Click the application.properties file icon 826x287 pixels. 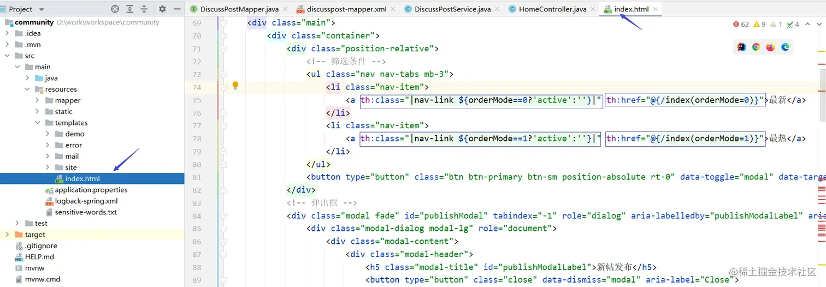pos(49,190)
